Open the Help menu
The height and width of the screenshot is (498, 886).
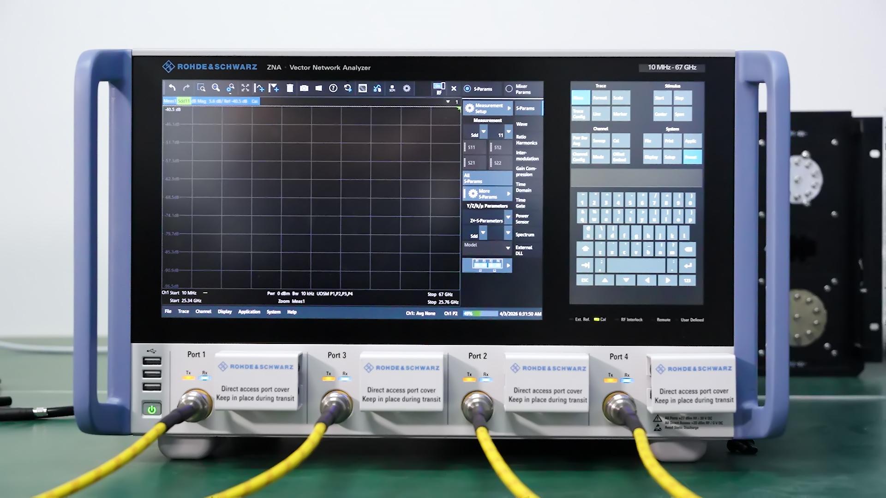click(292, 312)
